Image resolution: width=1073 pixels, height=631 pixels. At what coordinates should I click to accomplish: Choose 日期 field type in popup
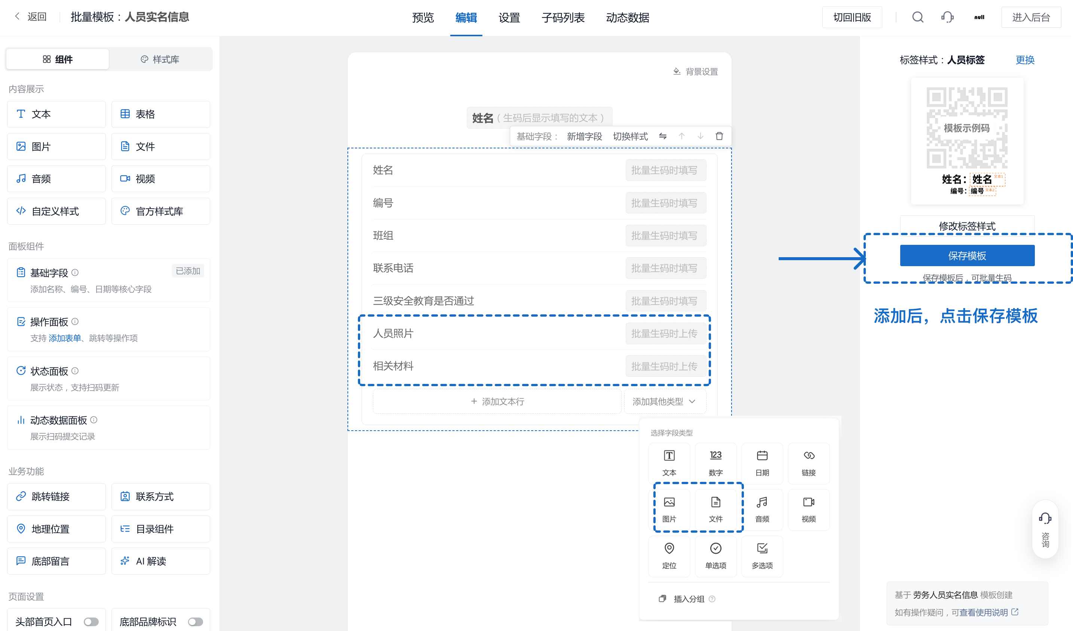762,463
